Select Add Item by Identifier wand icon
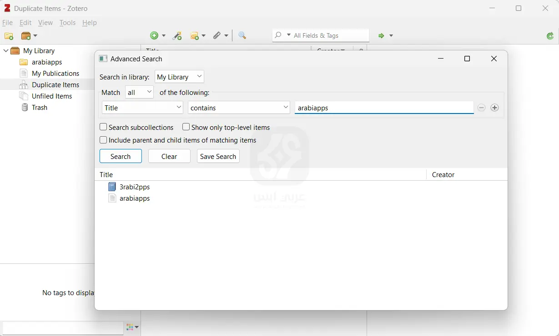The image size is (559, 336). point(177,35)
